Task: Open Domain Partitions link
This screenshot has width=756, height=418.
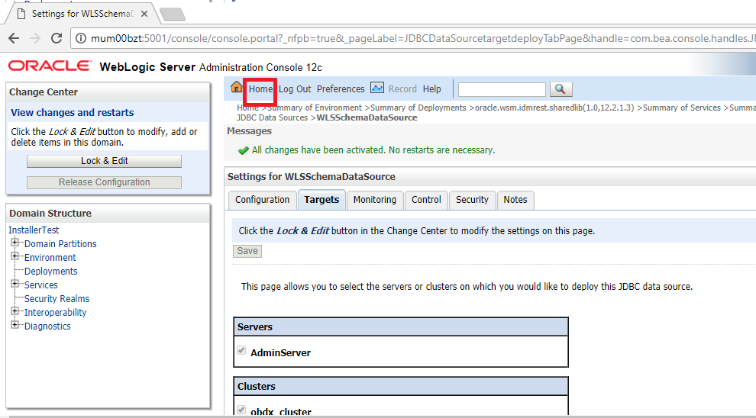Action: 60,243
